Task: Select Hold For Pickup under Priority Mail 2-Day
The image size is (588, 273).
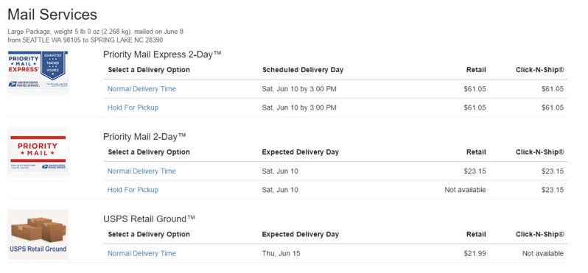Action: click(133, 190)
